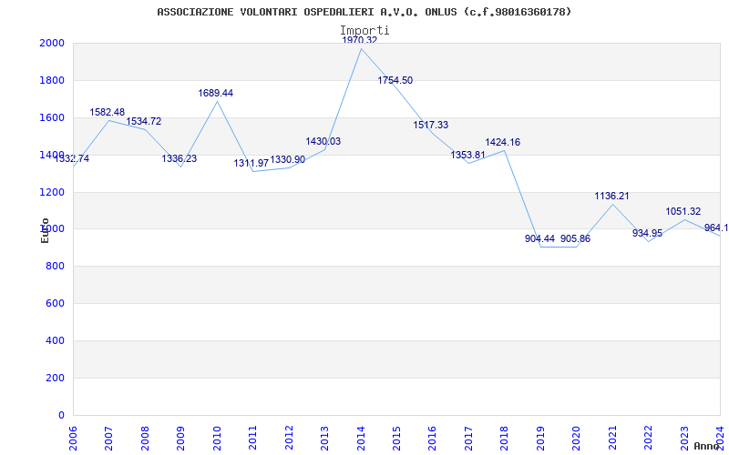Click the 2010 year label on x-axis
729x455 pixels.
click(x=217, y=439)
